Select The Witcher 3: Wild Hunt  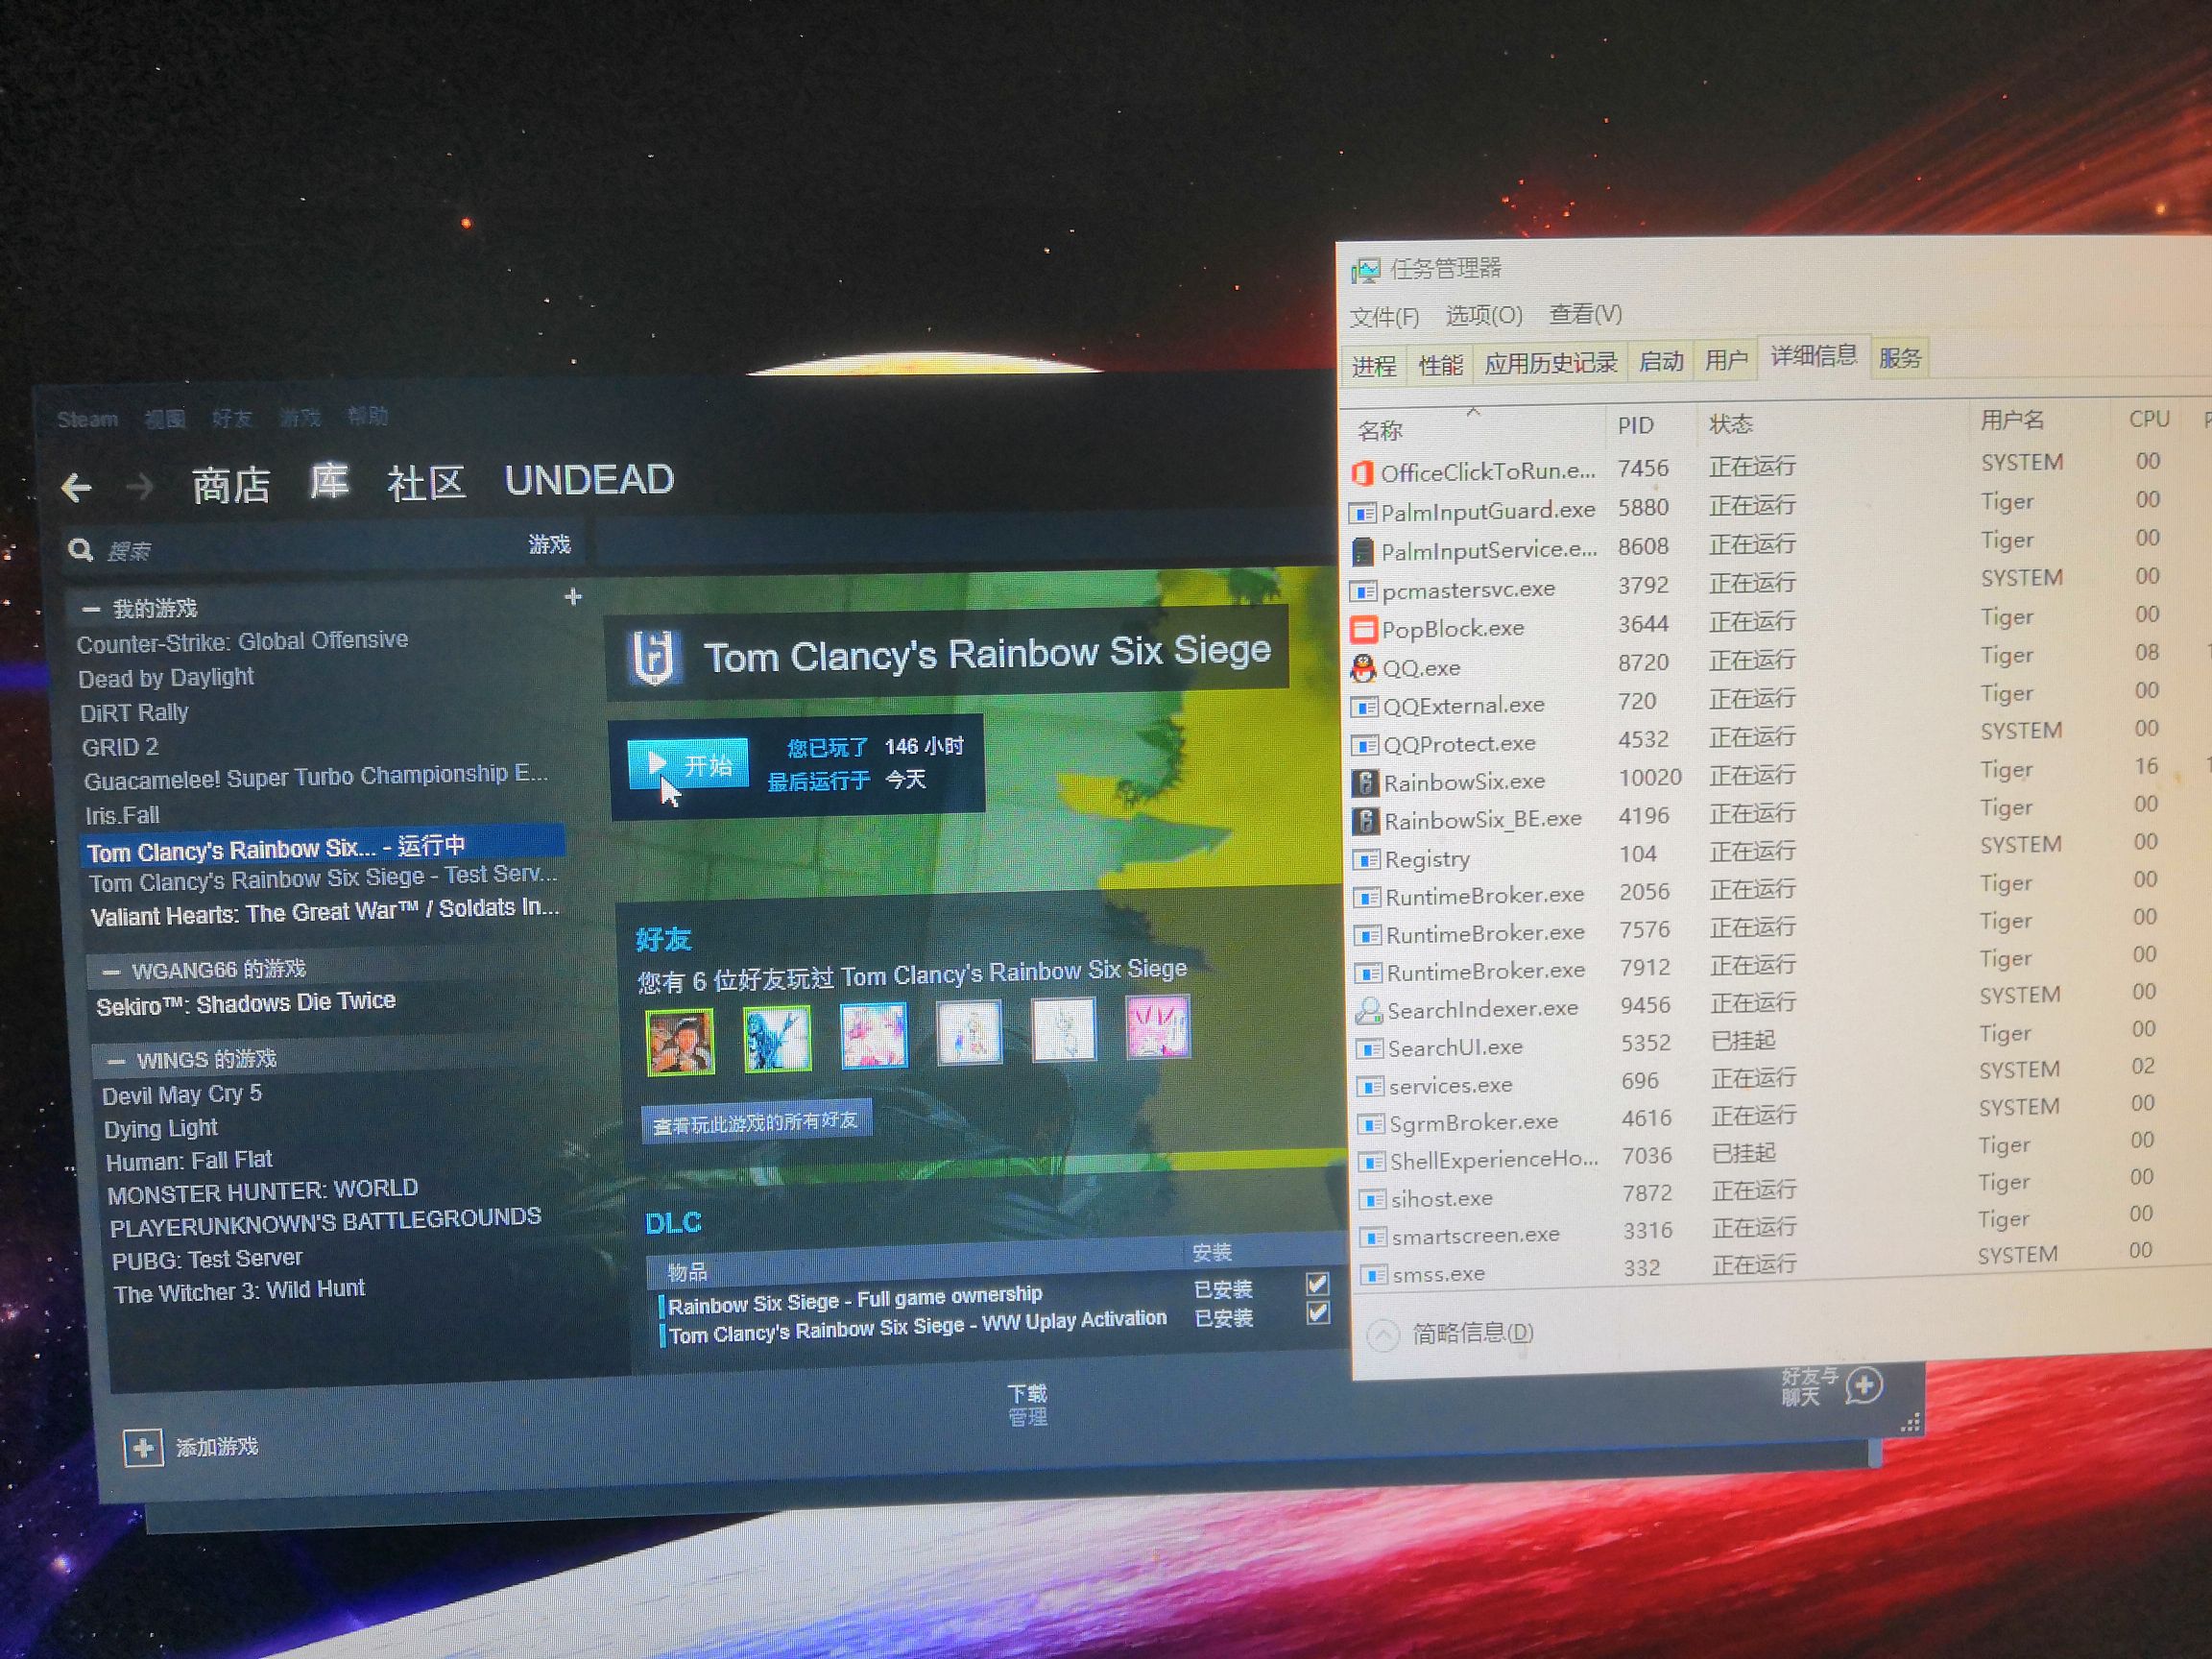tap(240, 1291)
